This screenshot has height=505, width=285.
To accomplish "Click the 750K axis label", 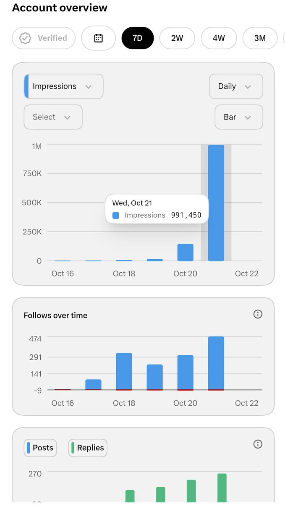I will 32,173.
